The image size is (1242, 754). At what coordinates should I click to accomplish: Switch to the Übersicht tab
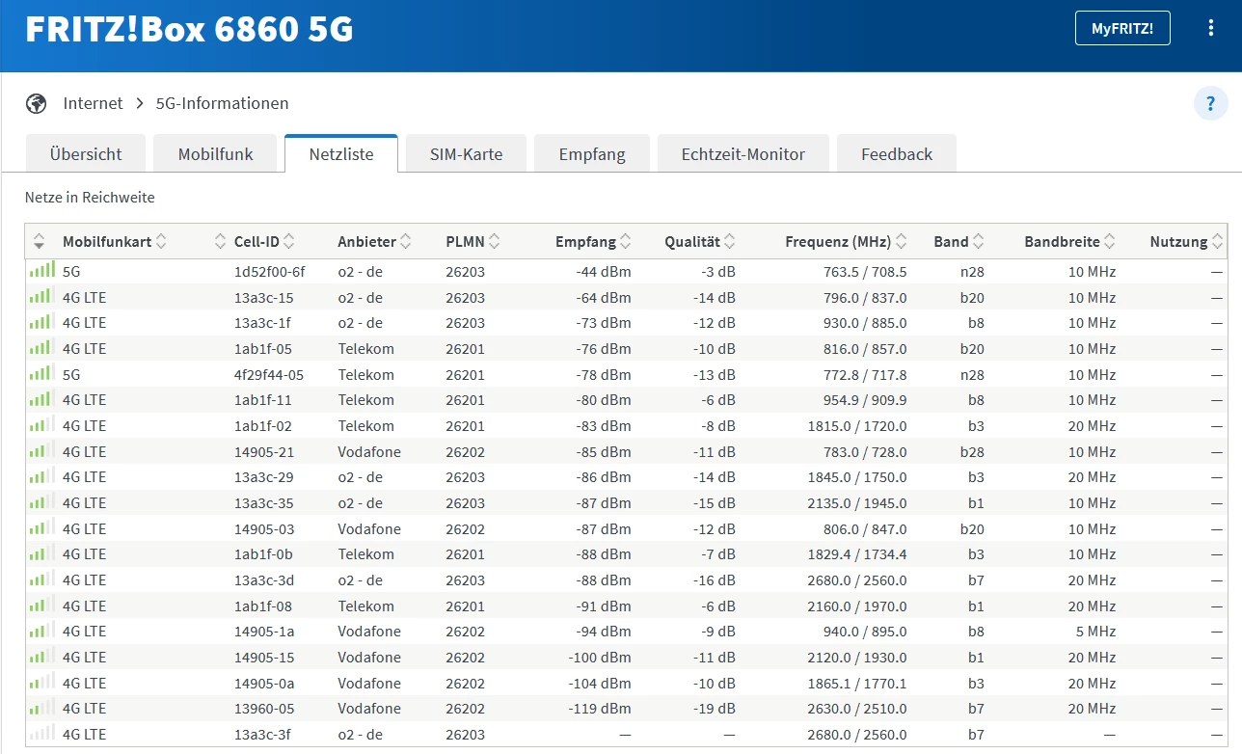(x=86, y=154)
